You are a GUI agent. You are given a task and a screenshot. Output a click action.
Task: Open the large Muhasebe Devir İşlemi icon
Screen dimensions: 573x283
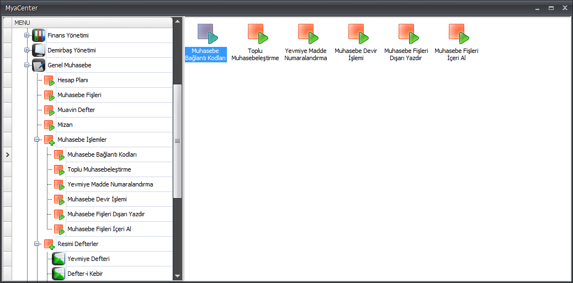coord(358,34)
